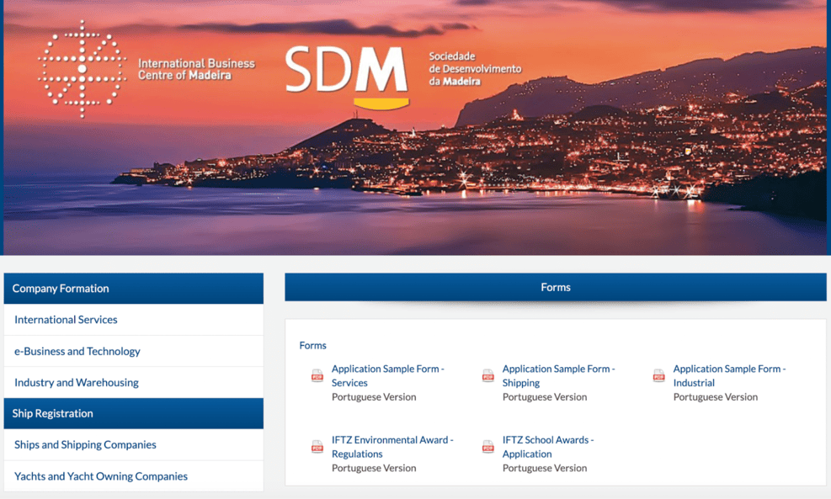The height and width of the screenshot is (499, 831).
Task: Open Application Sample Form - Services link
Action: pyautogui.click(x=387, y=375)
